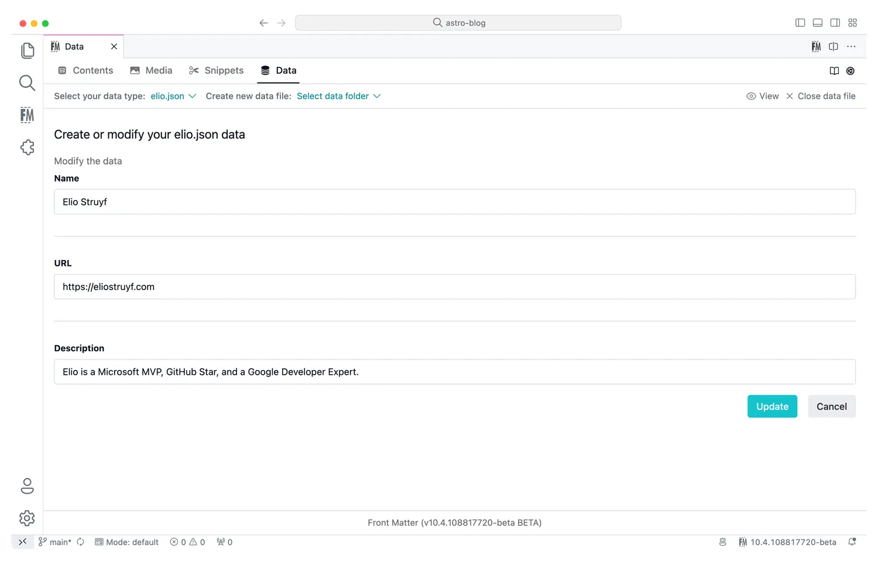Toggle the secondary side bar layout icon
The image size is (878, 561).
click(x=835, y=23)
